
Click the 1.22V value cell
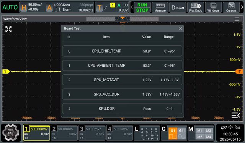tap(147, 80)
